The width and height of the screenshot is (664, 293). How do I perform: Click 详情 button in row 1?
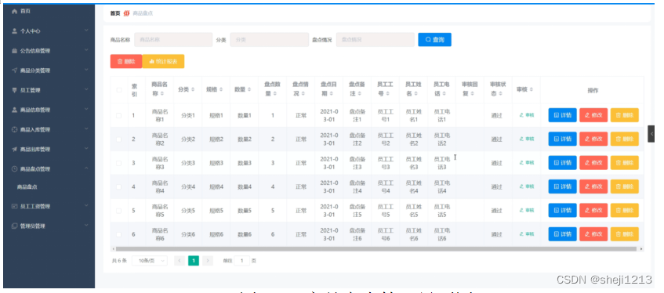pyautogui.click(x=562, y=115)
